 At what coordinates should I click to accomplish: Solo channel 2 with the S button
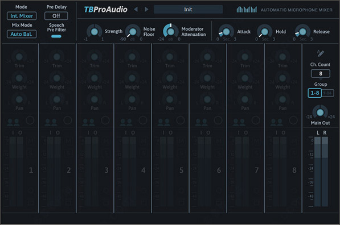(x=68, y=153)
